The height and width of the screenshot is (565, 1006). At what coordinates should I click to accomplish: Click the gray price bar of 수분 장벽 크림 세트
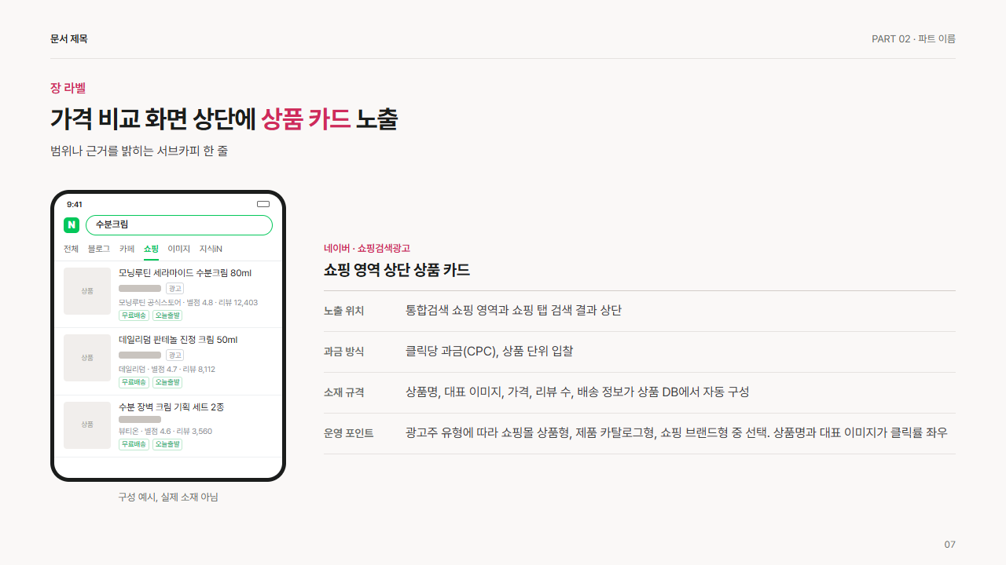click(x=140, y=420)
